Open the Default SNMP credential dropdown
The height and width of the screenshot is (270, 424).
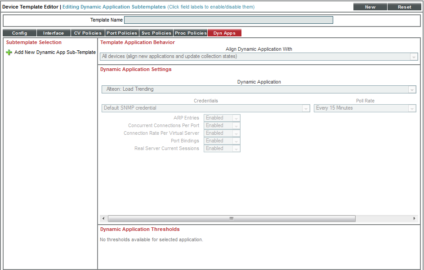[206, 108]
